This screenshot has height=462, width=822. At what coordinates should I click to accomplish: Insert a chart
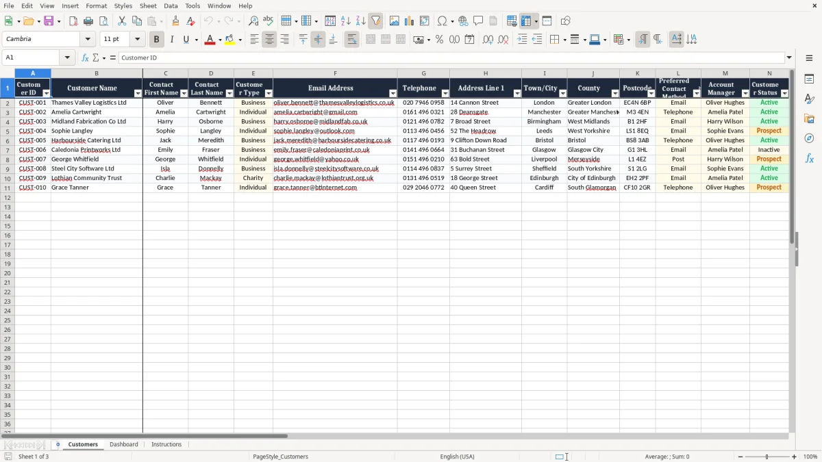pos(410,21)
